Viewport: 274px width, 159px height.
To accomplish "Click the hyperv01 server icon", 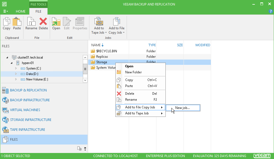I will pyautogui.click(x=18, y=63).
